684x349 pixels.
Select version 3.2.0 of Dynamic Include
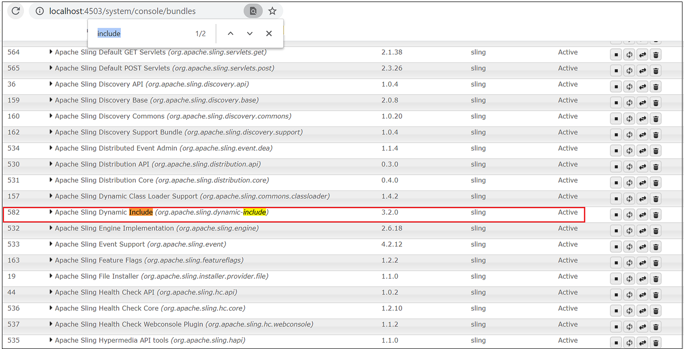tap(390, 212)
